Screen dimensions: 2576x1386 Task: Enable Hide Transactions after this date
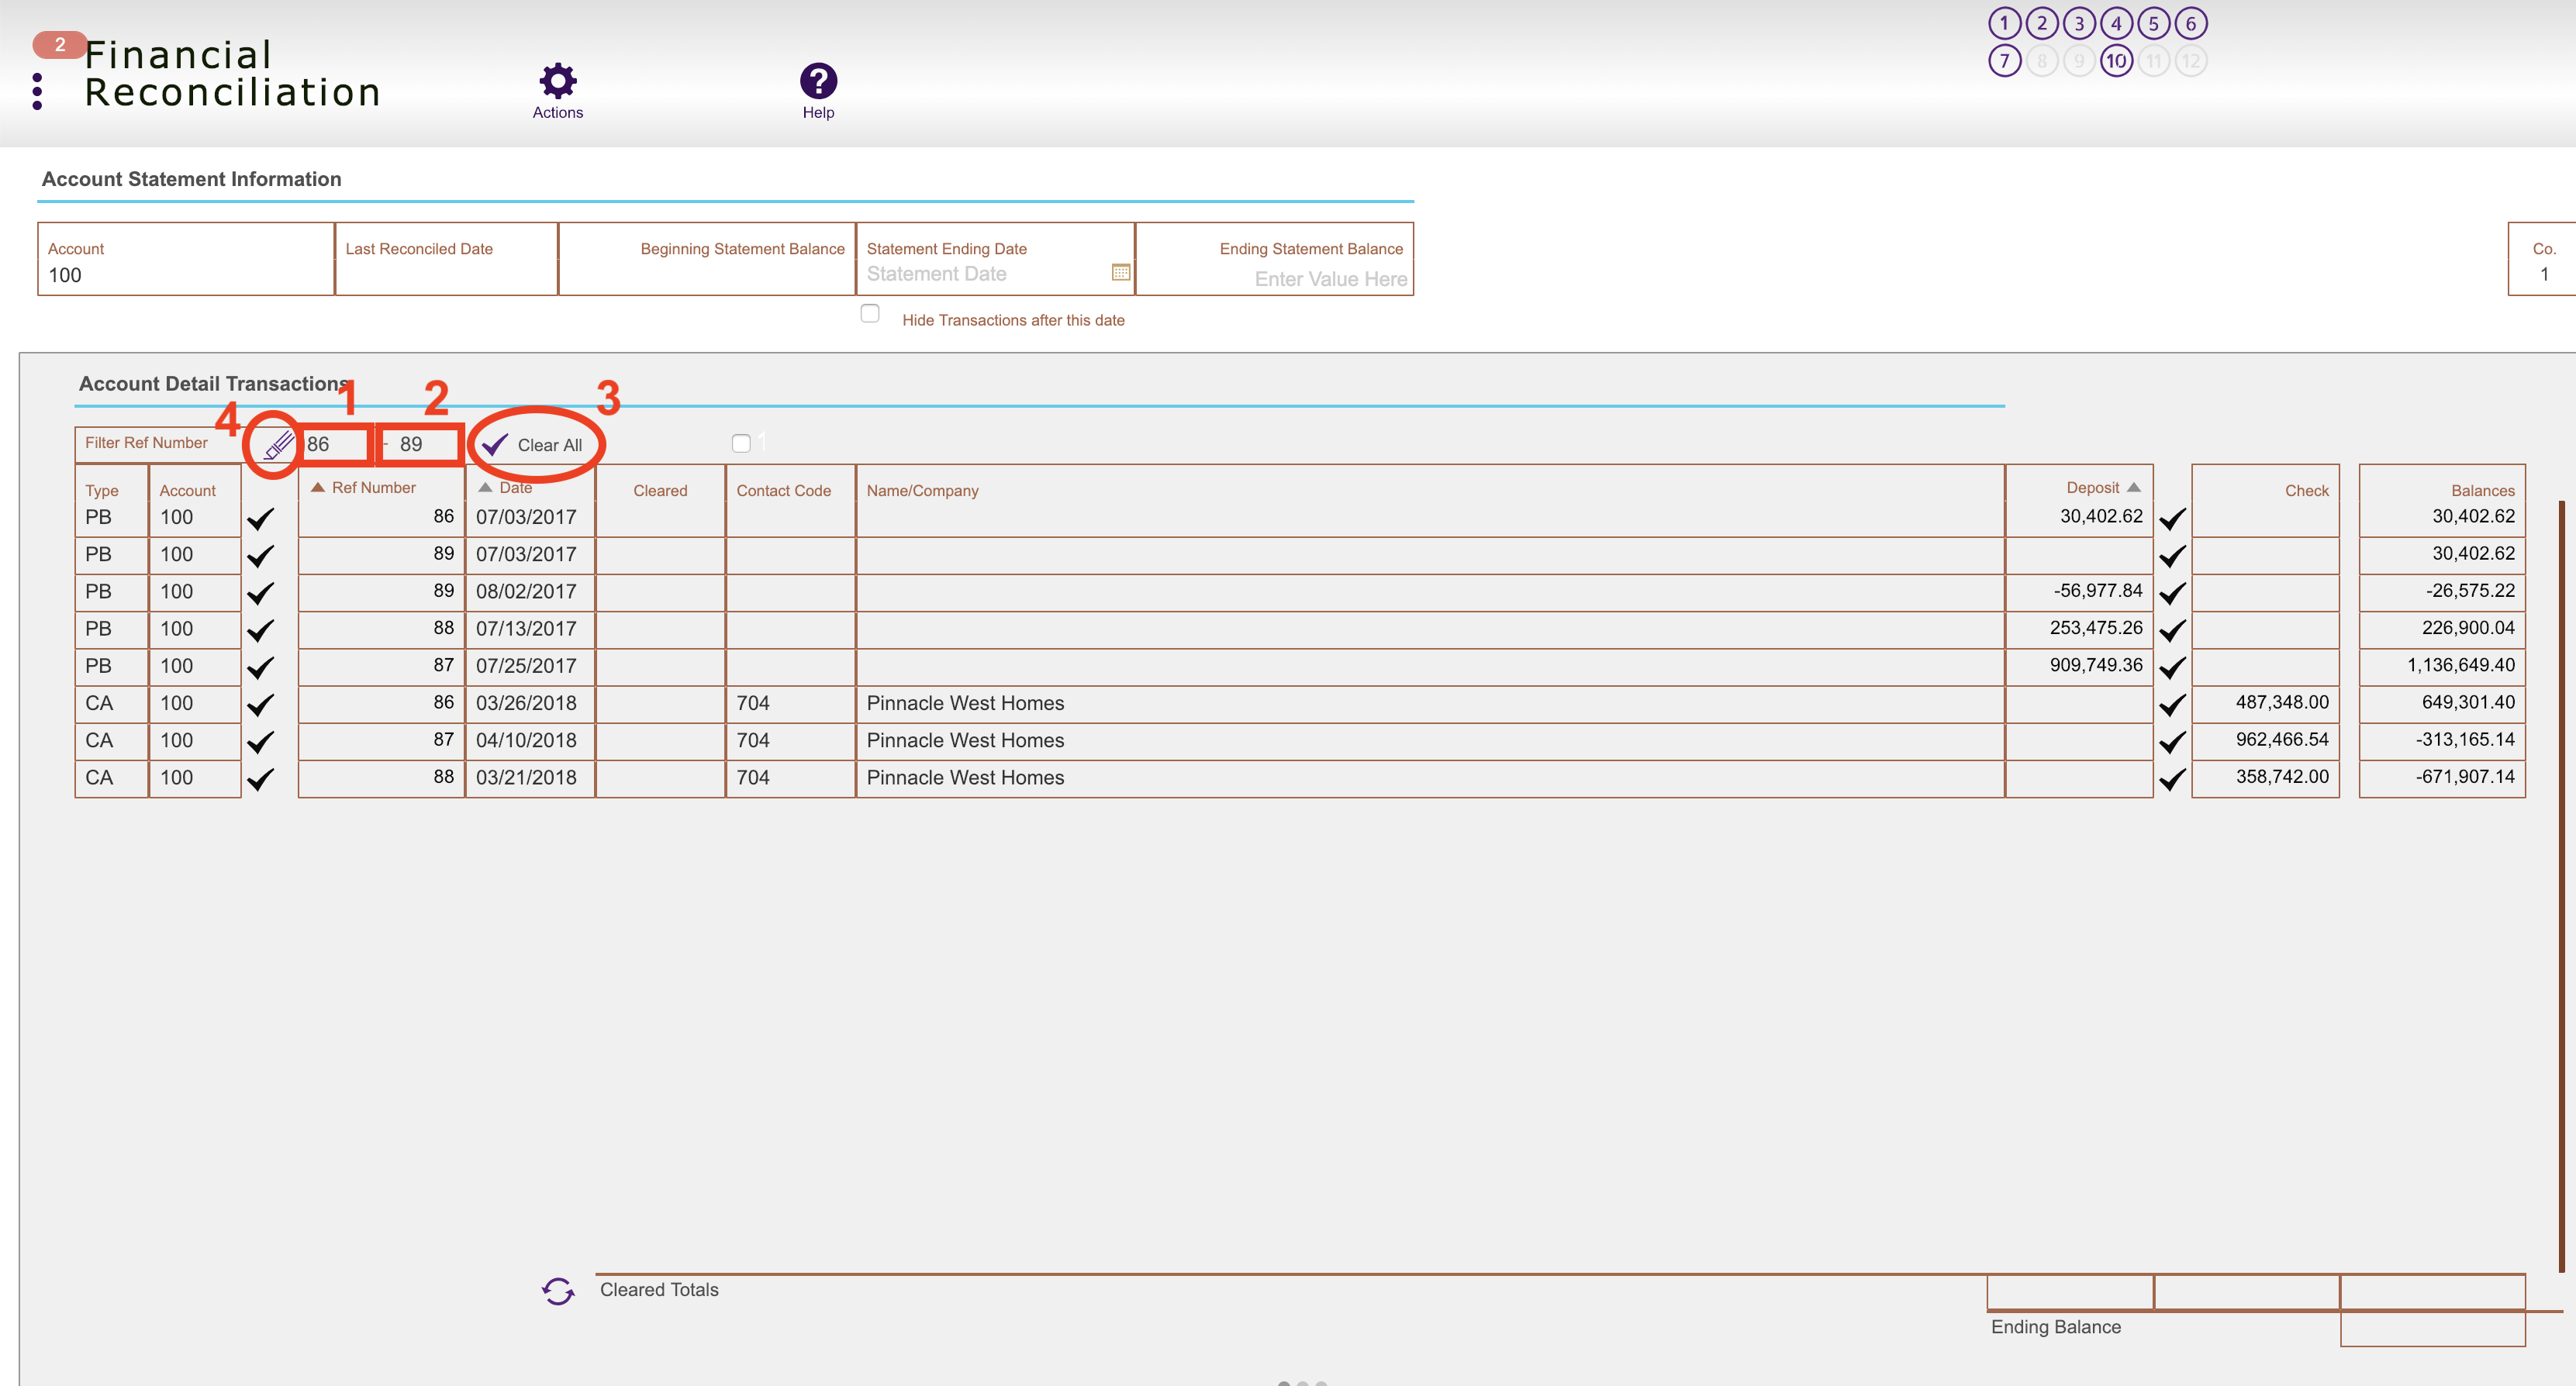[x=870, y=313]
